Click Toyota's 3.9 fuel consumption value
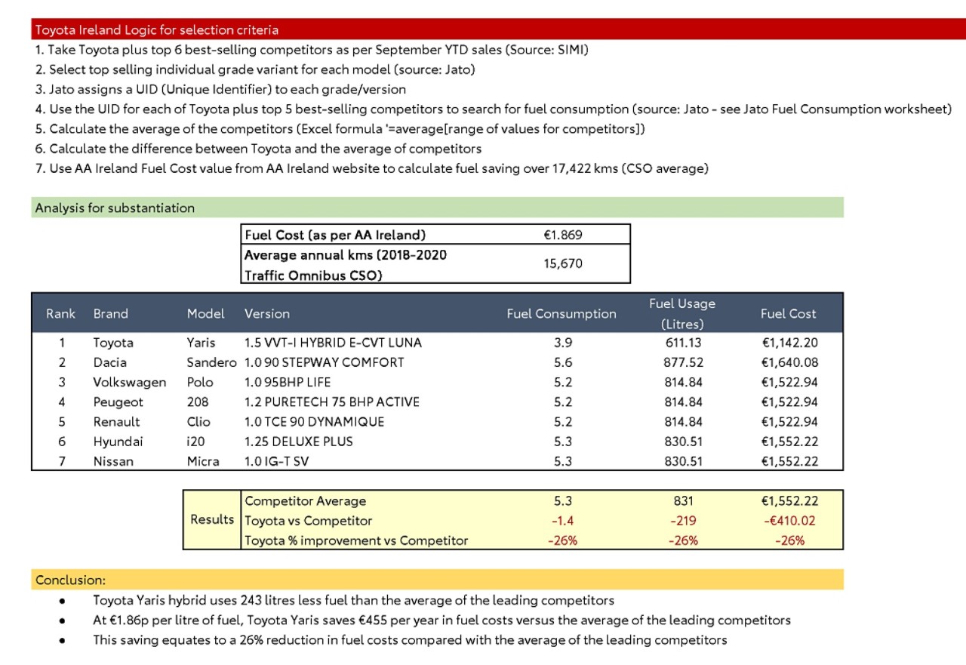The width and height of the screenshot is (966, 665). 563,343
